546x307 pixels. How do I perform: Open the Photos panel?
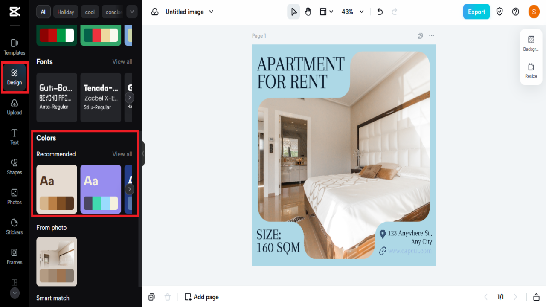15,197
